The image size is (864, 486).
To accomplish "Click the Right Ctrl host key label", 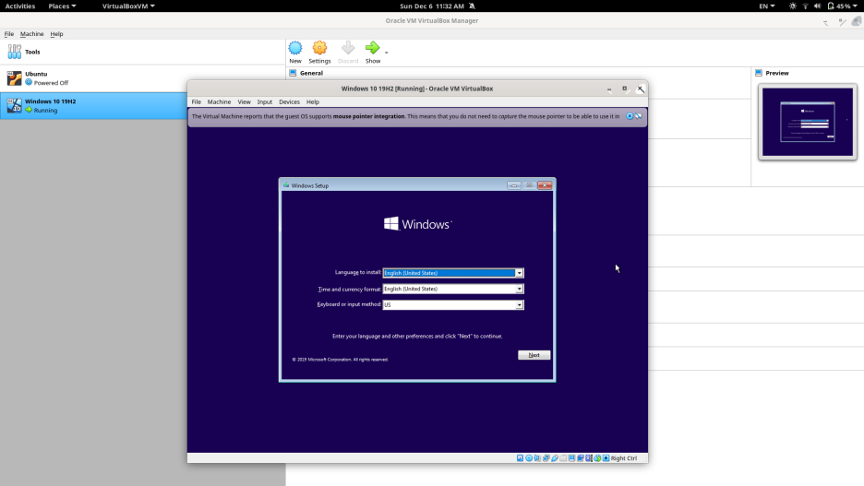I will [624, 458].
